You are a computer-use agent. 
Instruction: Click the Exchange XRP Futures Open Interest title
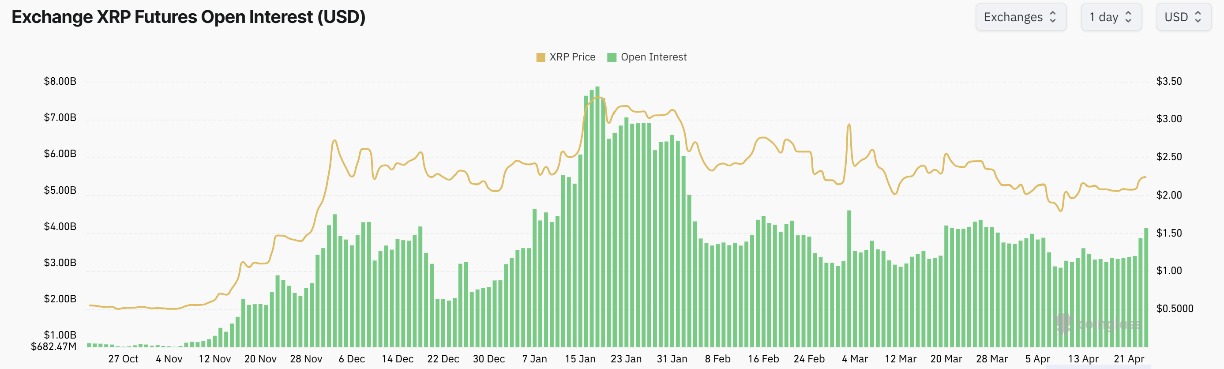point(188,17)
